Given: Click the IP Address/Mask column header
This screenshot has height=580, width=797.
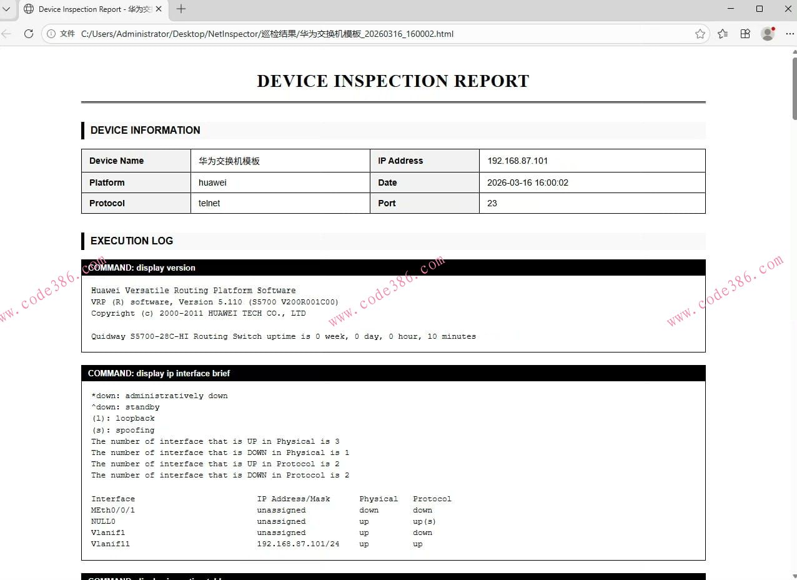Looking at the screenshot, I should 294,499.
